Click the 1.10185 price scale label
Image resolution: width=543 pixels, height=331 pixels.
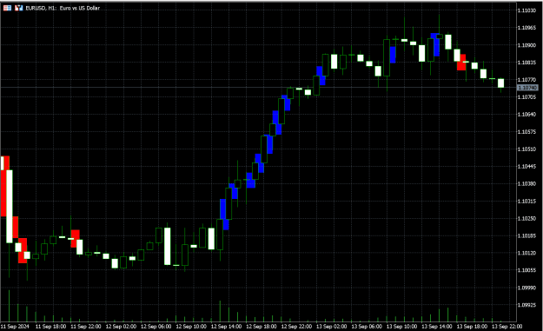point(526,235)
